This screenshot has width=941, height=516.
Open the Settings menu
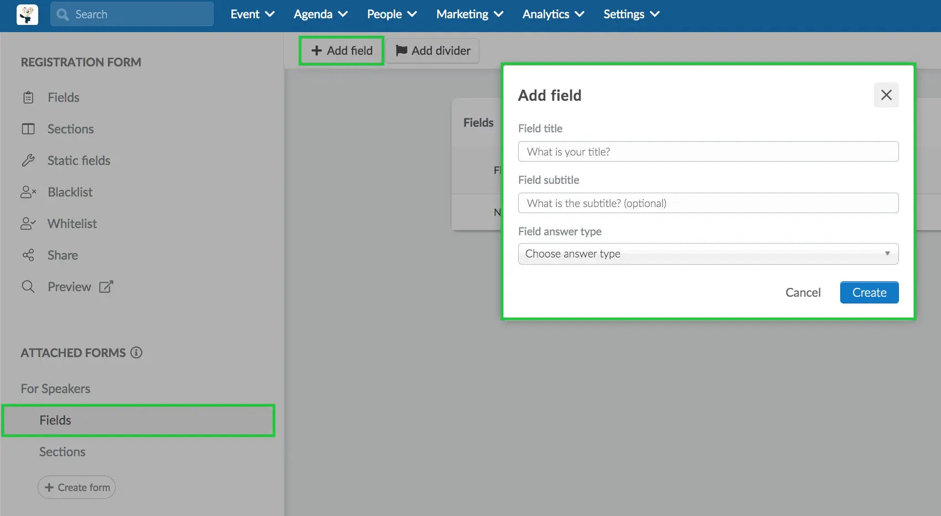[631, 14]
